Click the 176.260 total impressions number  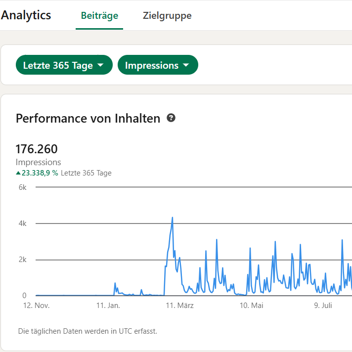coord(37,149)
